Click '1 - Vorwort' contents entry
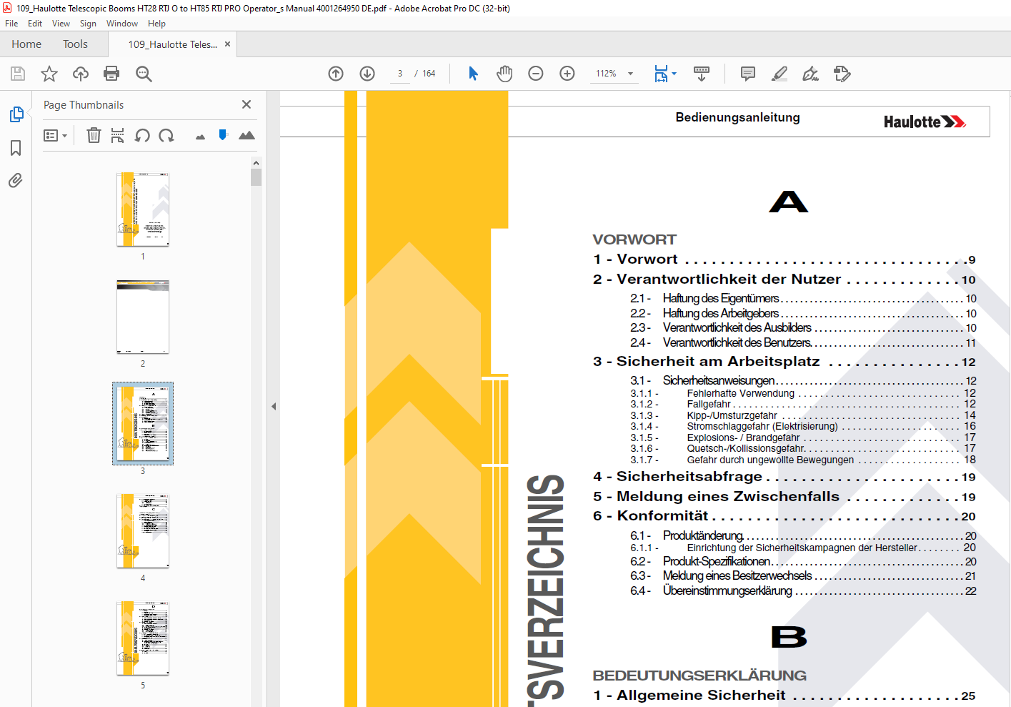This screenshot has height=707, width=1011. 784,259
